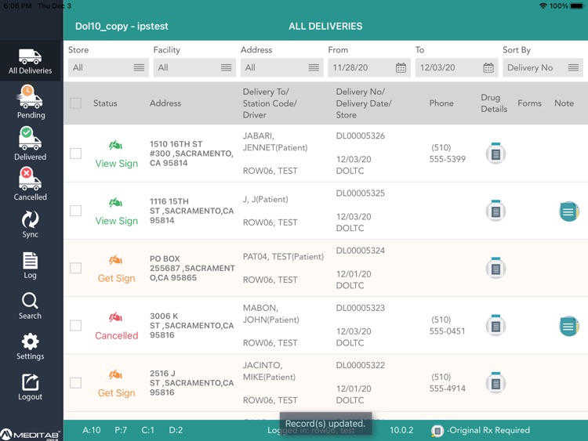Tap the Dol10_copy - ipstest title
The width and height of the screenshot is (588, 441).
pyautogui.click(x=122, y=26)
